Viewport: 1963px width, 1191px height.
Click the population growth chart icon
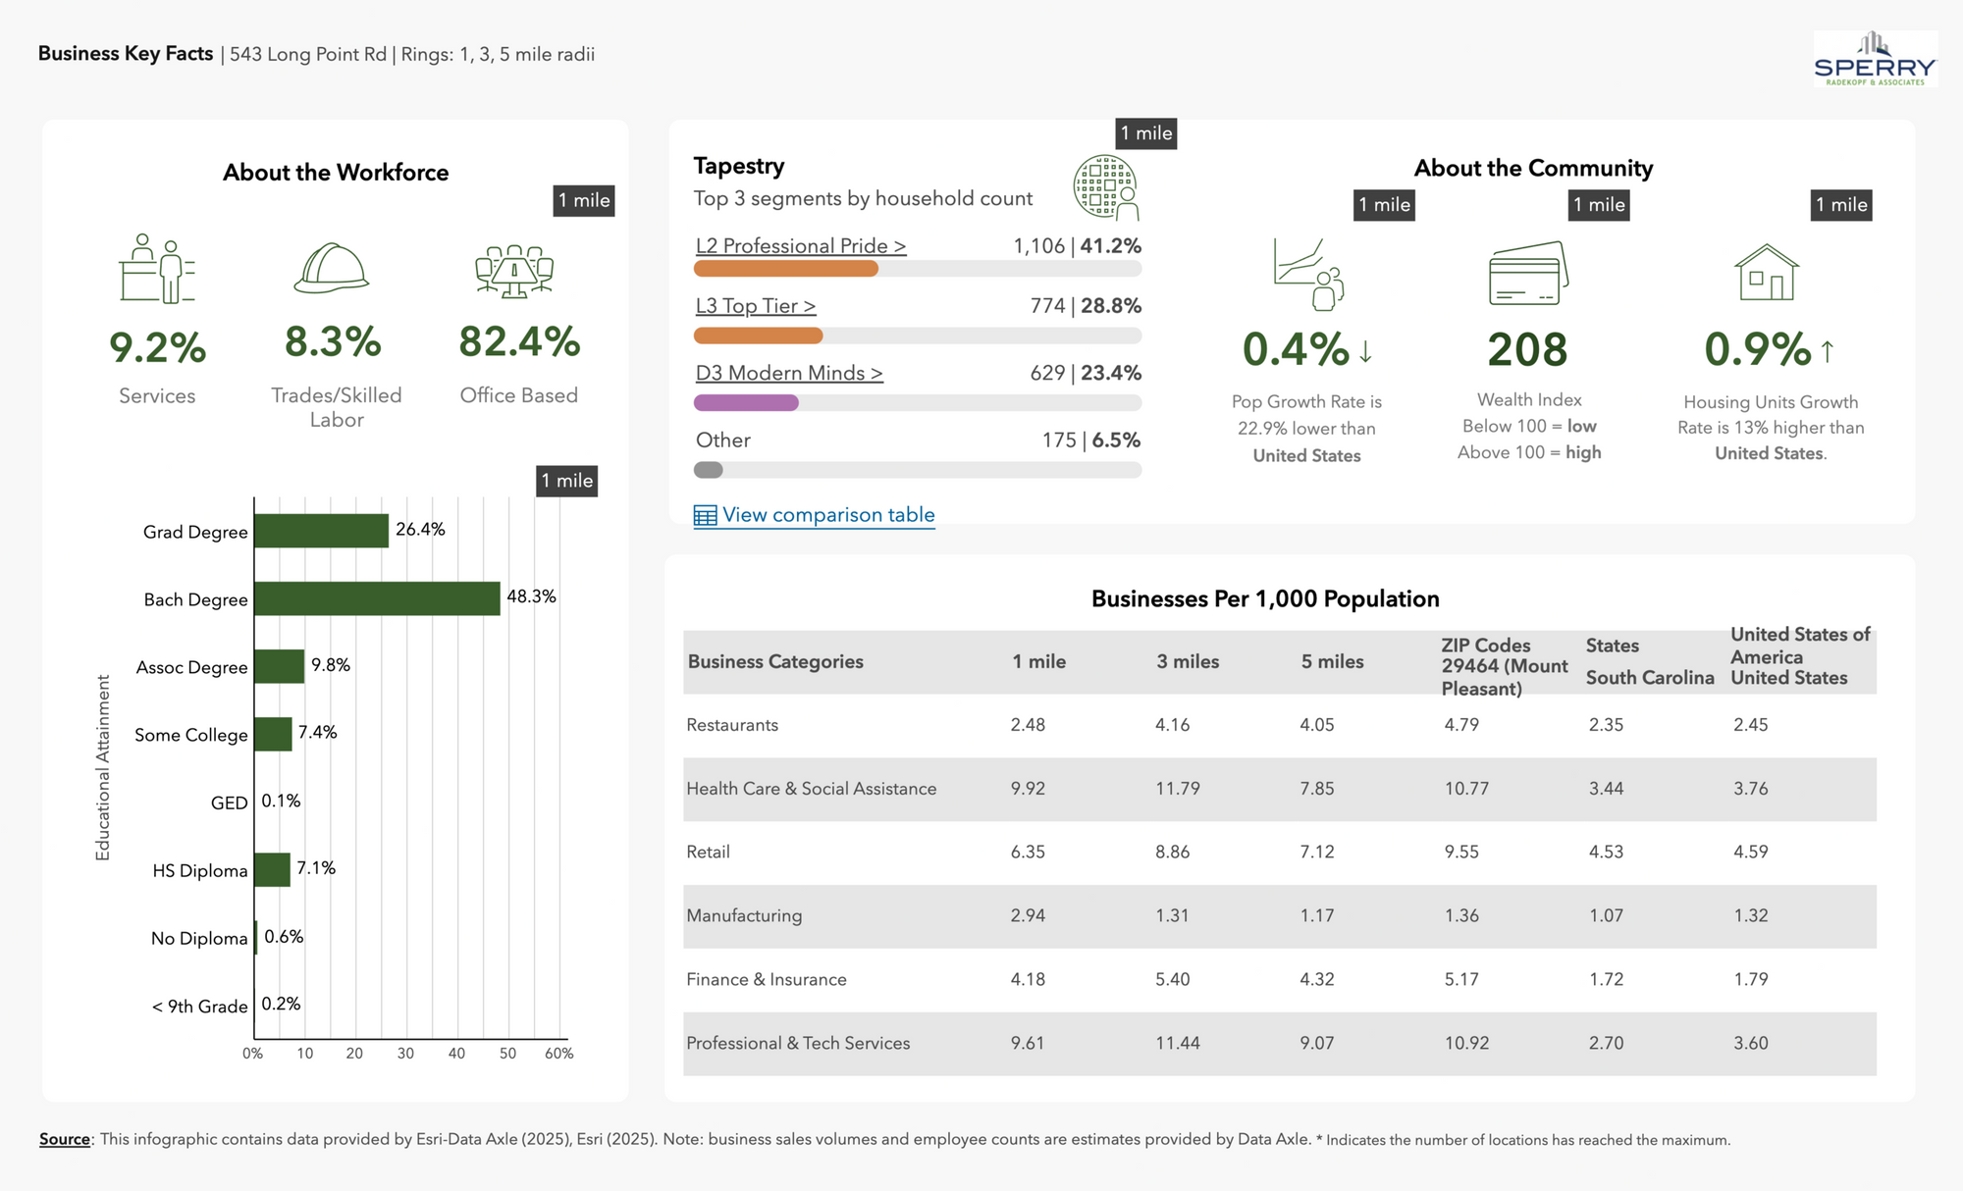(1308, 274)
